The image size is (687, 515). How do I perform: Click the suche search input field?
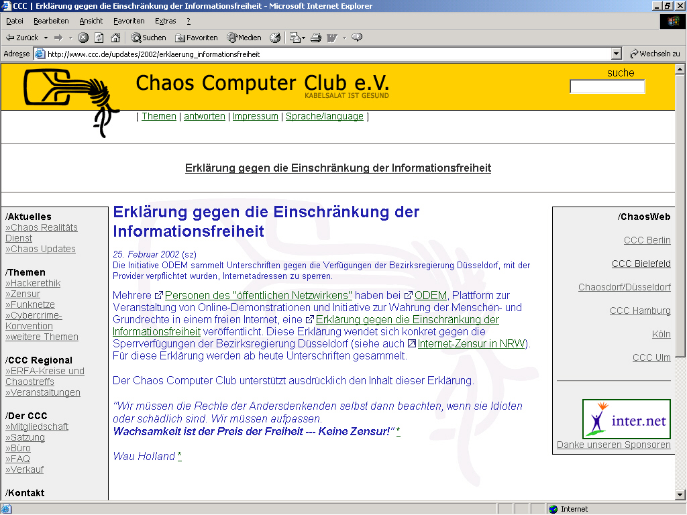606,87
